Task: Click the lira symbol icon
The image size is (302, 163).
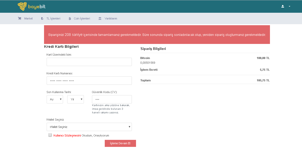Action: pyautogui.click(x=42, y=18)
